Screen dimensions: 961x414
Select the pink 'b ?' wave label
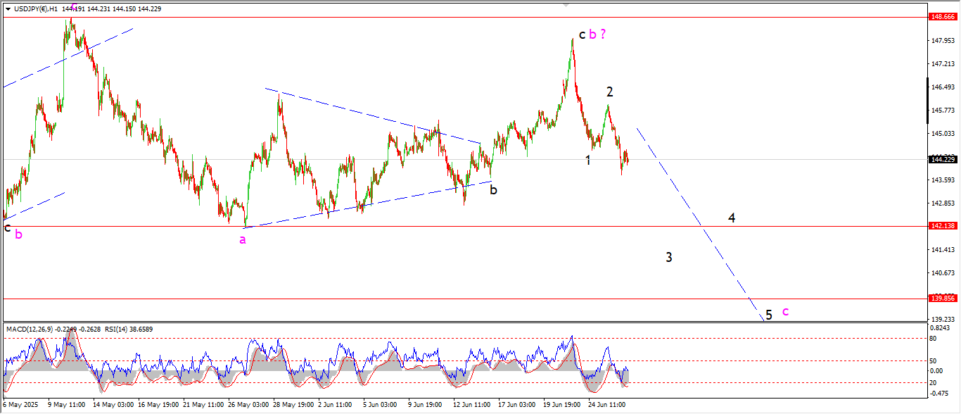[x=597, y=33]
